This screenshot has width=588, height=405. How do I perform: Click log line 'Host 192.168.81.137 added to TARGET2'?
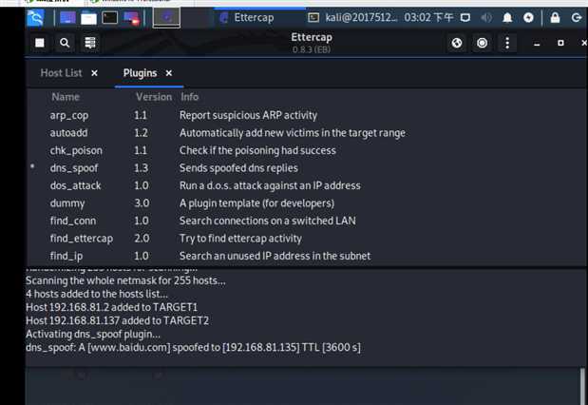coord(117,320)
